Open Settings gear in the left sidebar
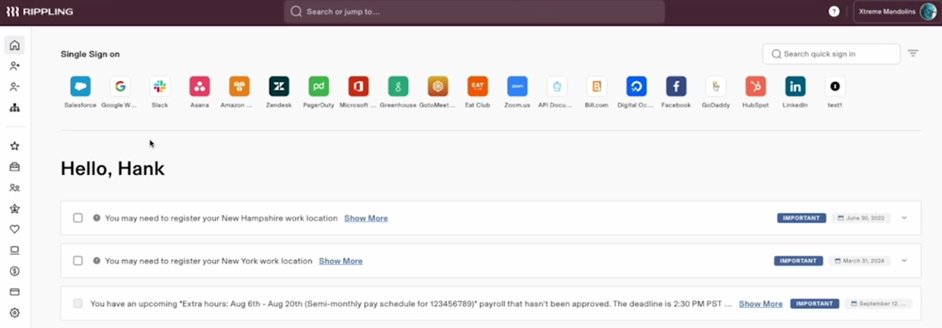942x328 pixels. (15, 313)
